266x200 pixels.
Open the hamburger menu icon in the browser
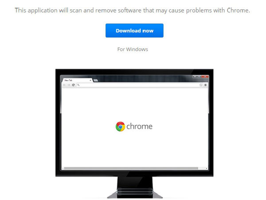click(205, 85)
